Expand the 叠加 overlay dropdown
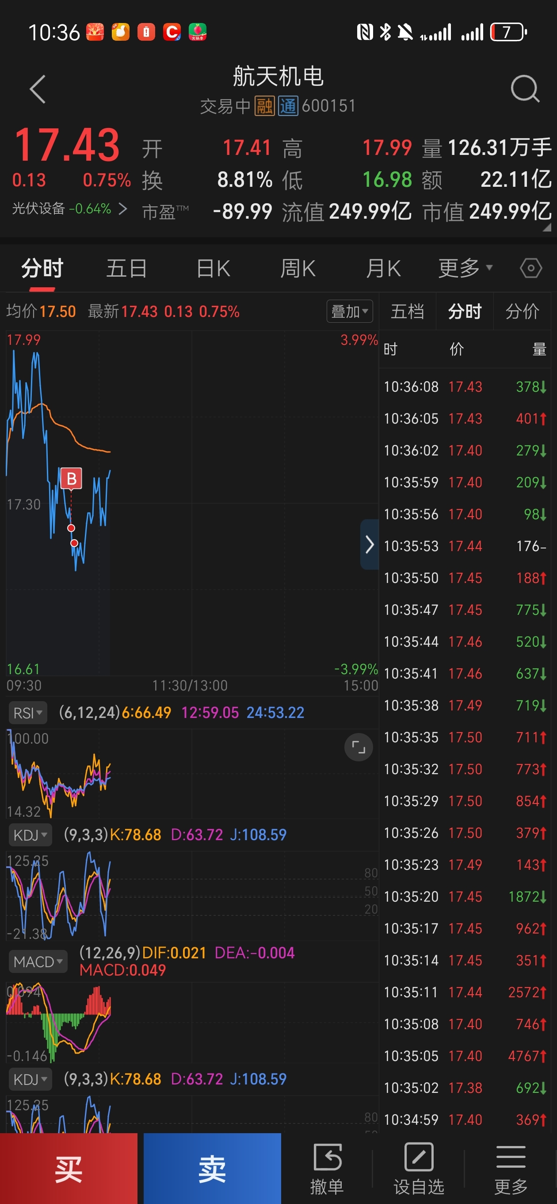Viewport: 557px width, 1204px height. coord(349,311)
